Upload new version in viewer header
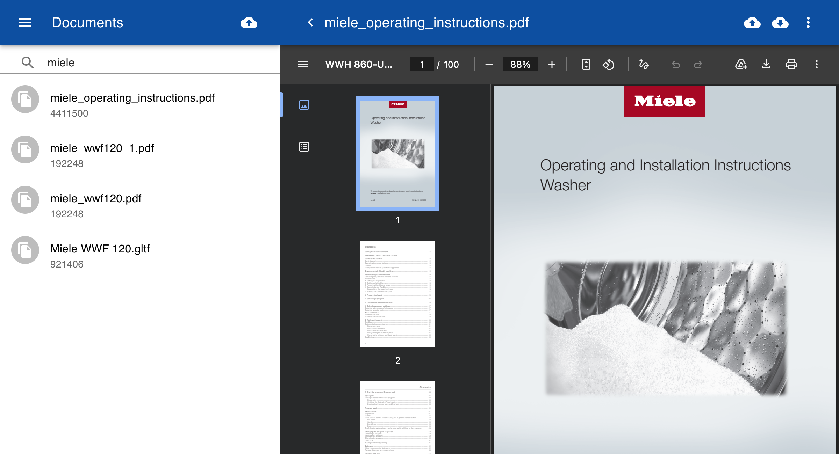 point(752,23)
